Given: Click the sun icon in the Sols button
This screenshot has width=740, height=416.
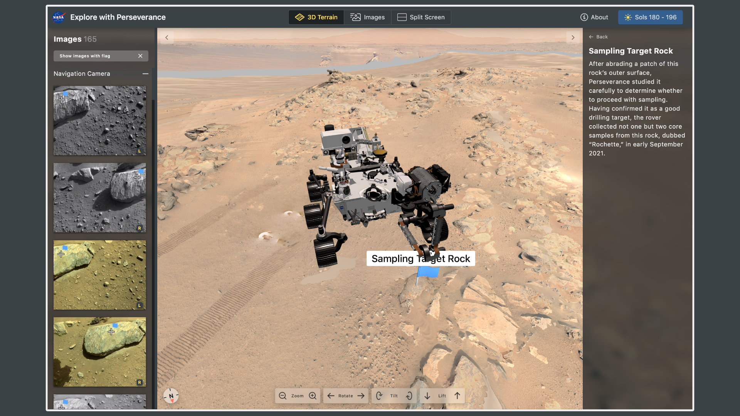Looking at the screenshot, I should tap(628, 17).
